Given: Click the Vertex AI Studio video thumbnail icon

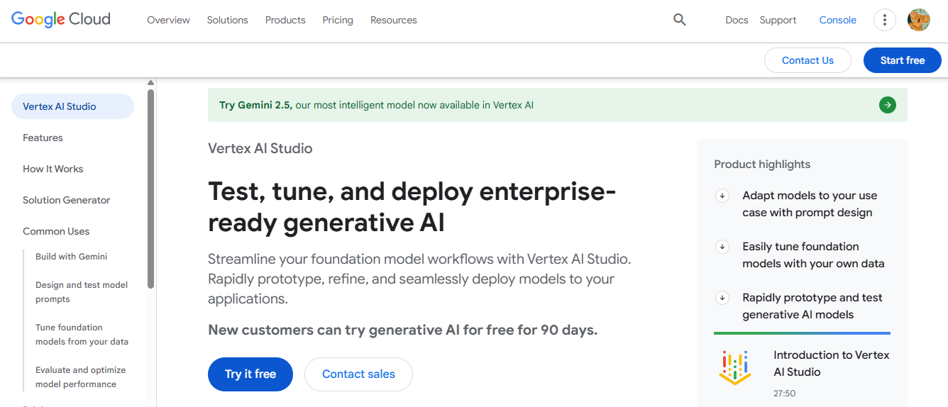Looking at the screenshot, I should [x=734, y=367].
